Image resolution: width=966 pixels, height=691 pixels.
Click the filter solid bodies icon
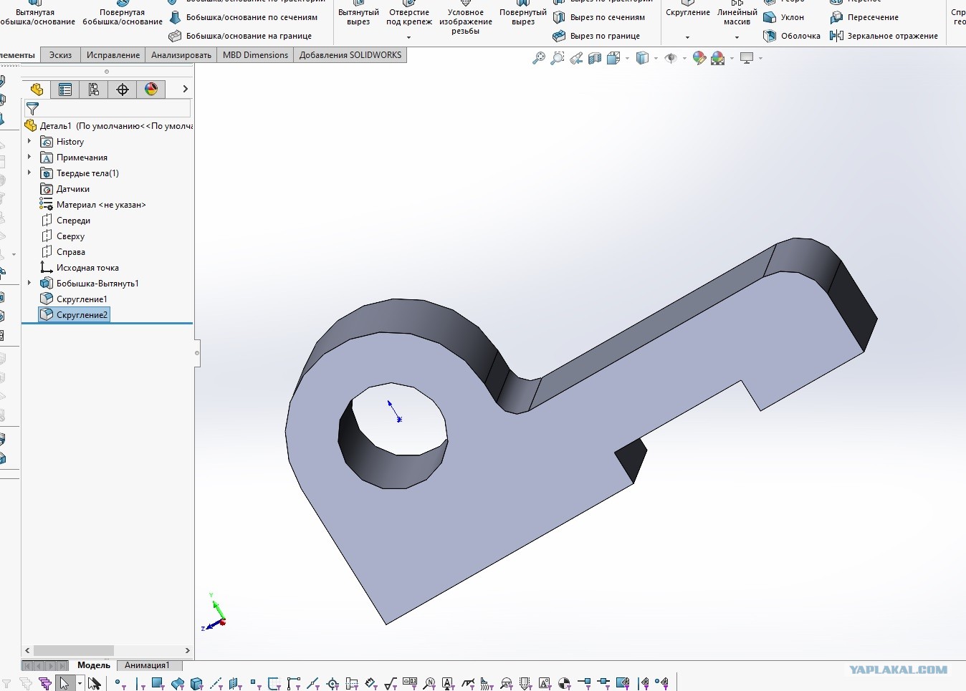(x=197, y=683)
